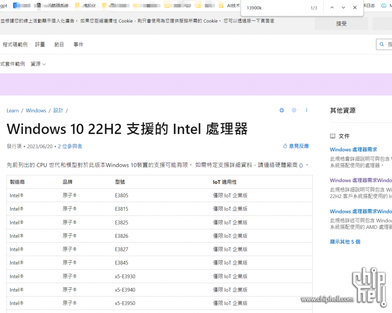This screenshot has width=392, height=313.
Task: Select the x5-E3930 model cell
Action: pyautogui.click(x=125, y=277)
